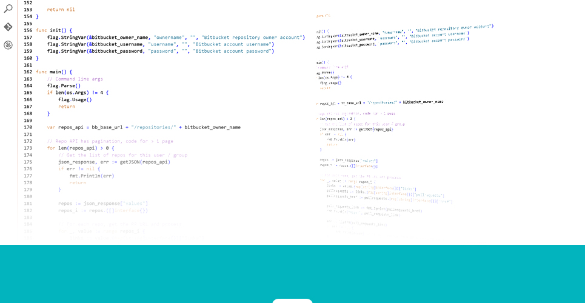The width and height of the screenshot is (585, 303).
Task: Click line number 169 in the gutter
Action: [x=28, y=120]
